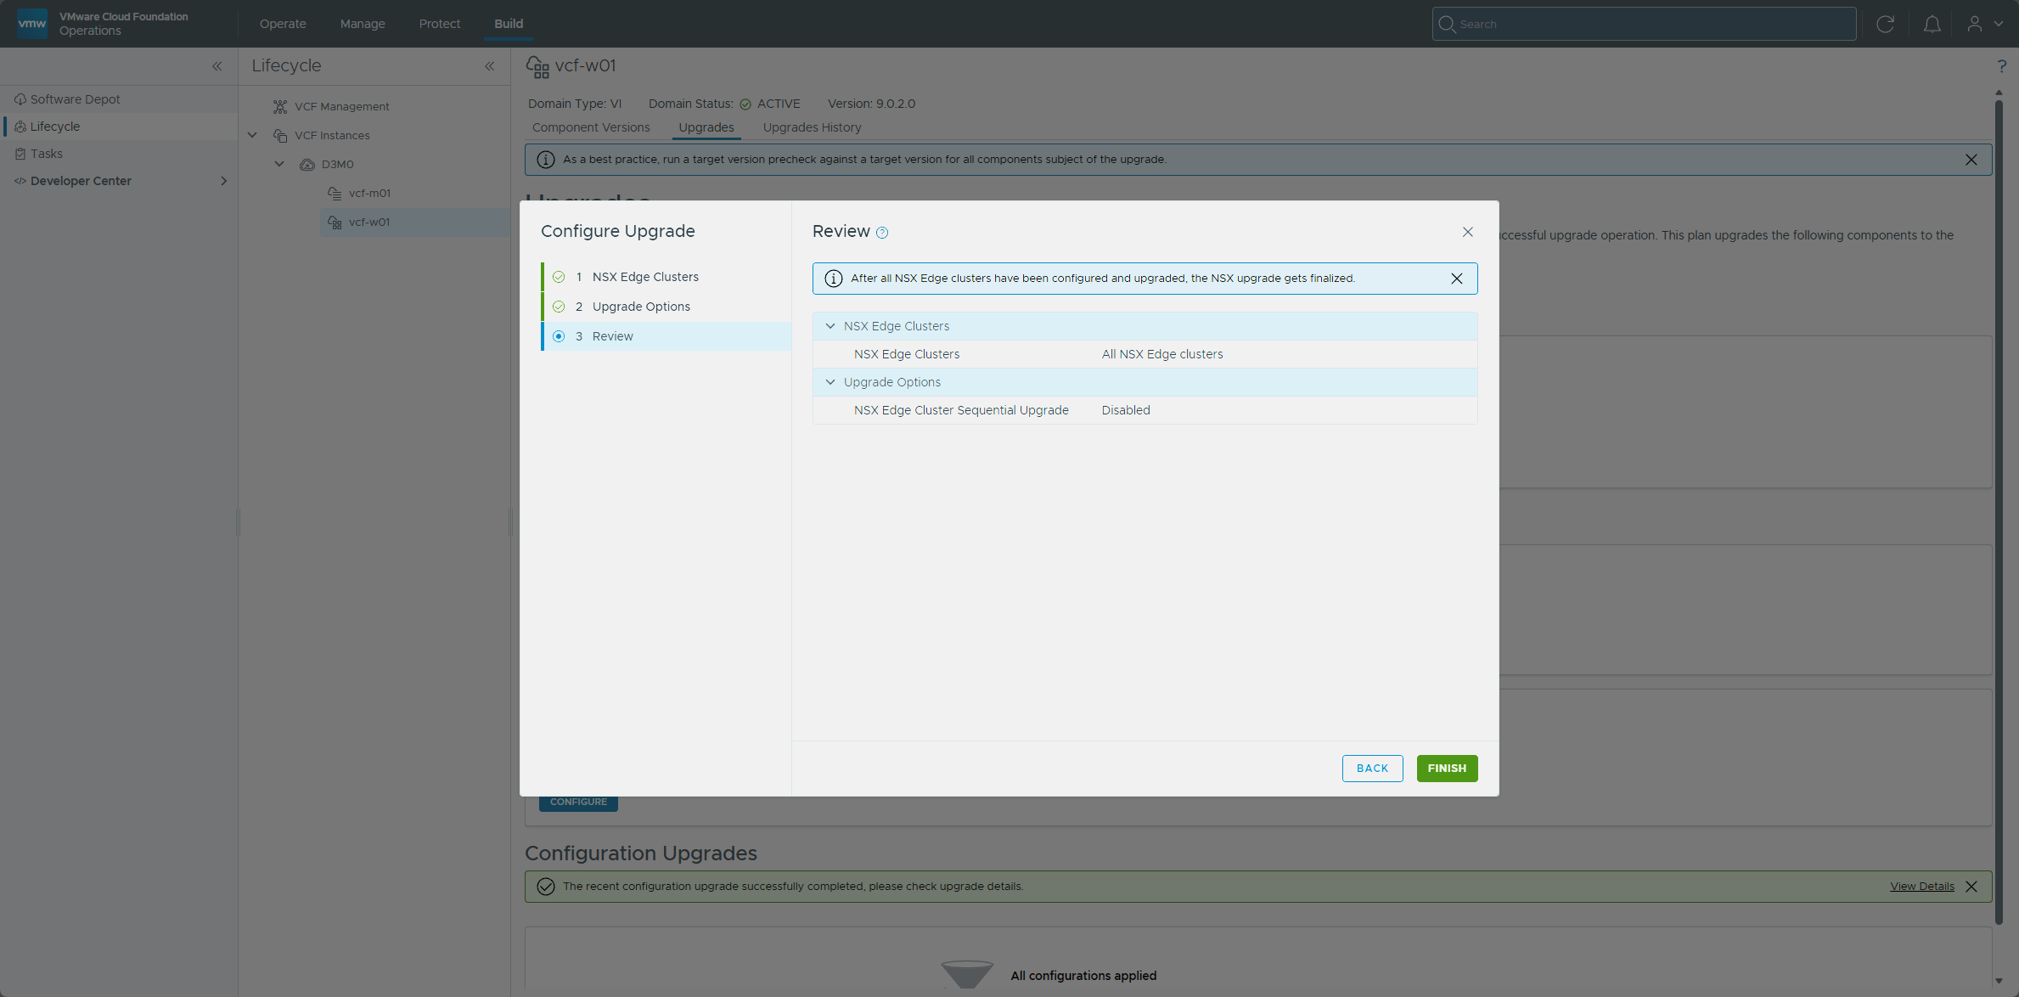The image size is (2019, 997).
Task: Select the D3M0 instance
Action: 338,165
